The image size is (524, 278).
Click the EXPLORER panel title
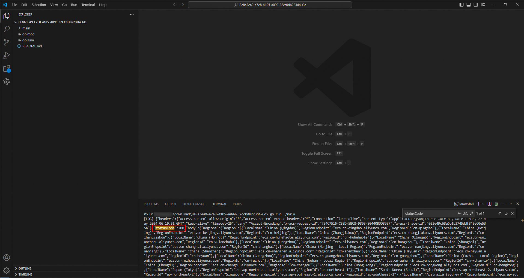(25, 14)
